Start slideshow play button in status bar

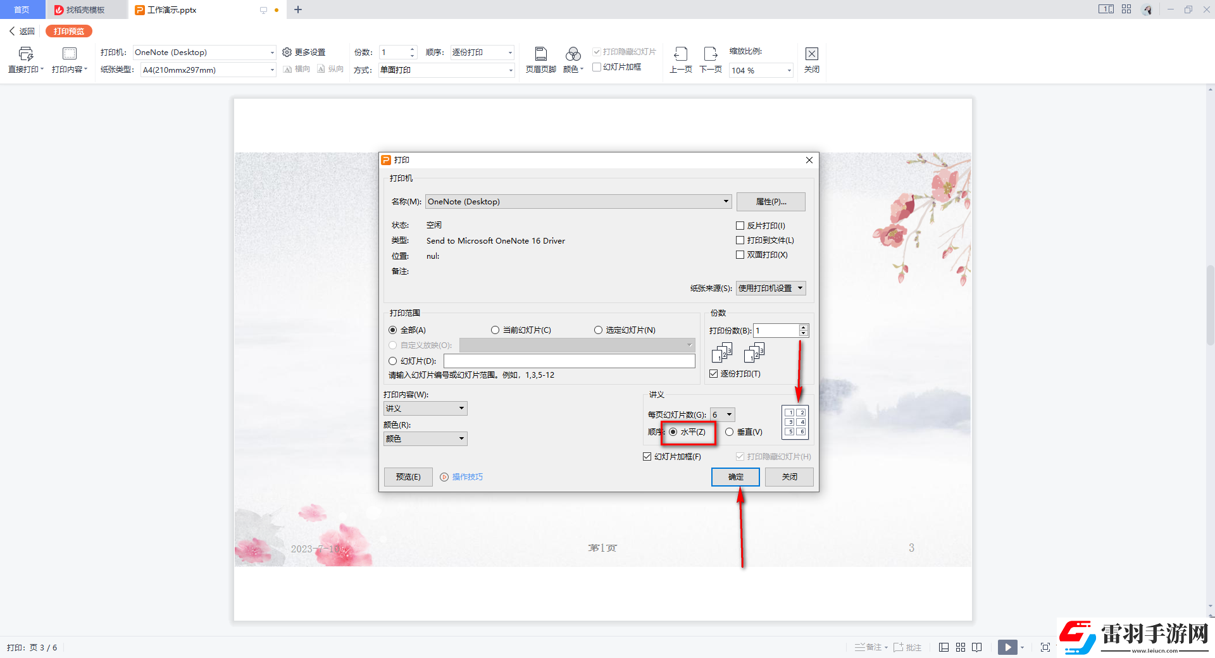pyautogui.click(x=1007, y=647)
